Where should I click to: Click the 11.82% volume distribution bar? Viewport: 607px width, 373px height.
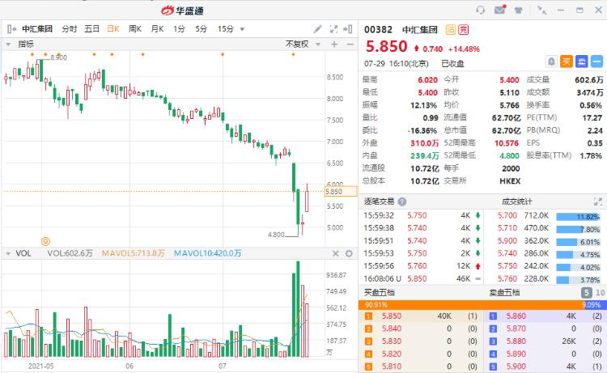coord(579,217)
